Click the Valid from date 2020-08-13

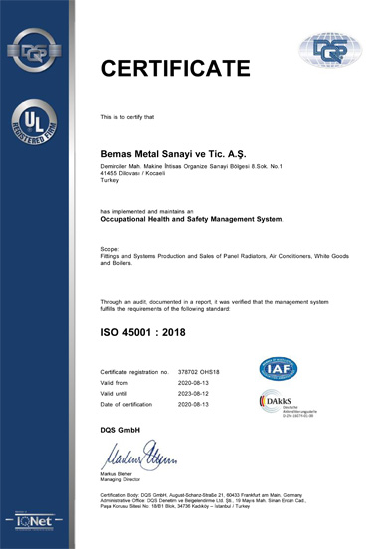193,383
